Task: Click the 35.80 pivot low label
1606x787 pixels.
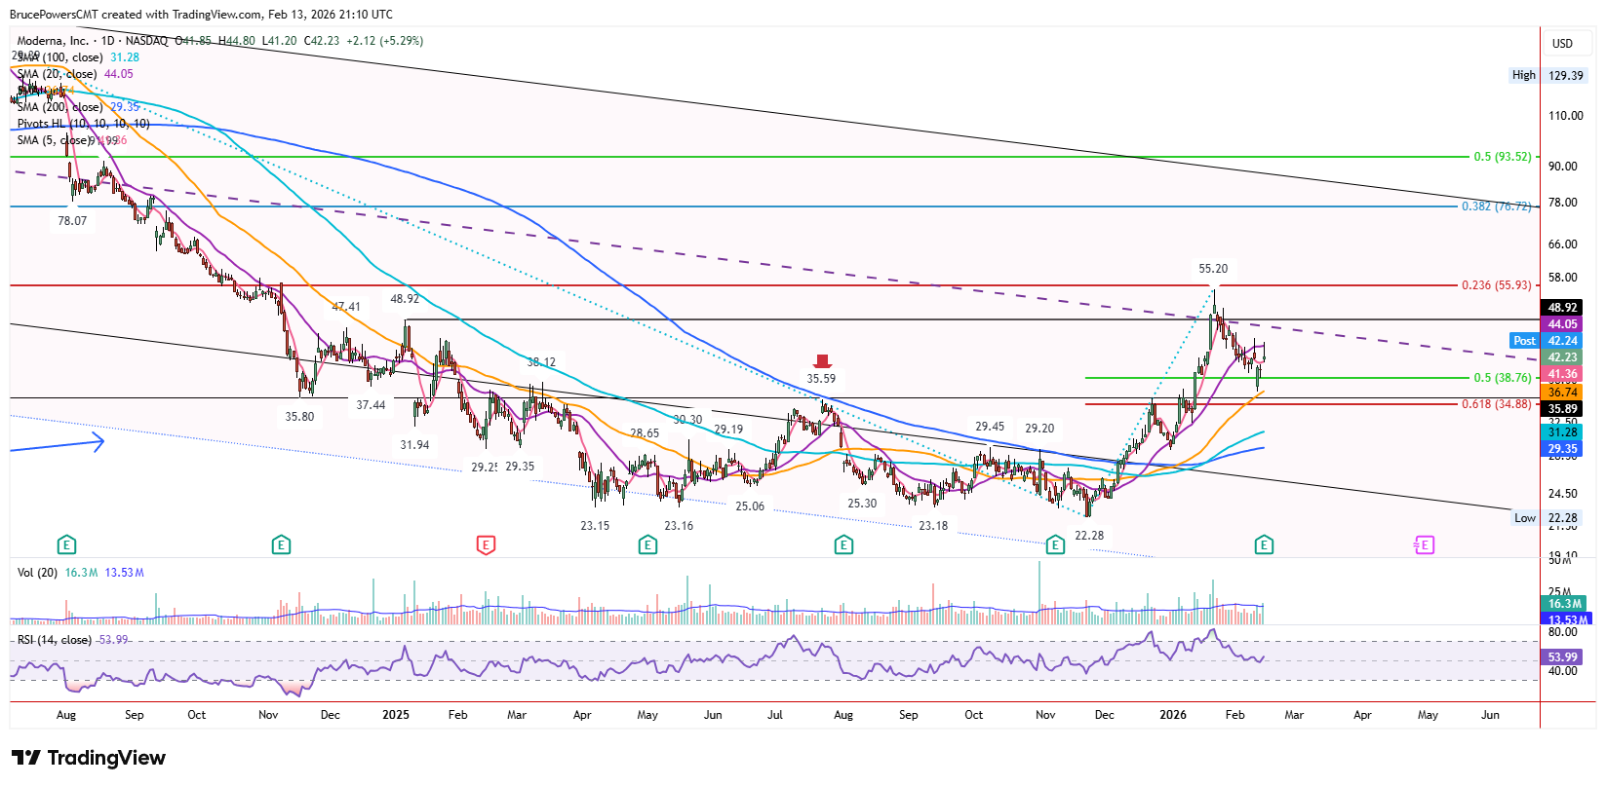Action: [299, 417]
